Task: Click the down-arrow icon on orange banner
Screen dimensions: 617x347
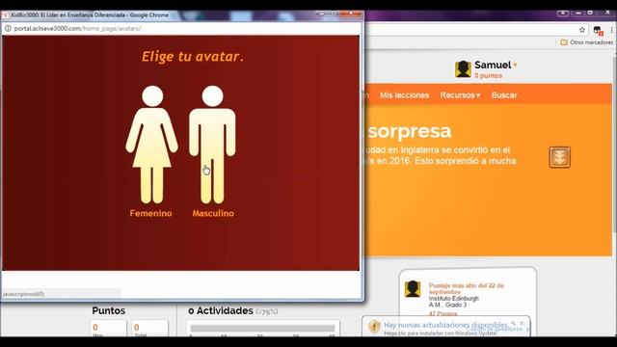Action: pos(559,157)
